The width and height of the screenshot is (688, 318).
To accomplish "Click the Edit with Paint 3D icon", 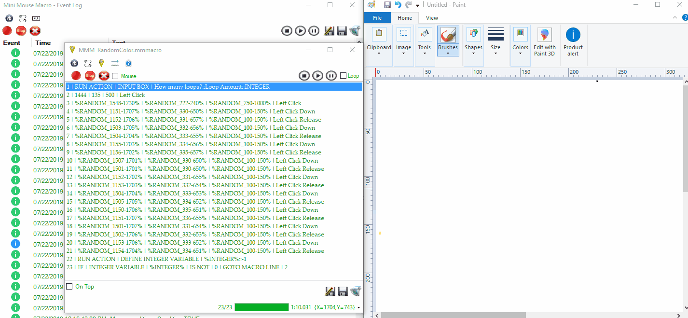I will (544, 41).
